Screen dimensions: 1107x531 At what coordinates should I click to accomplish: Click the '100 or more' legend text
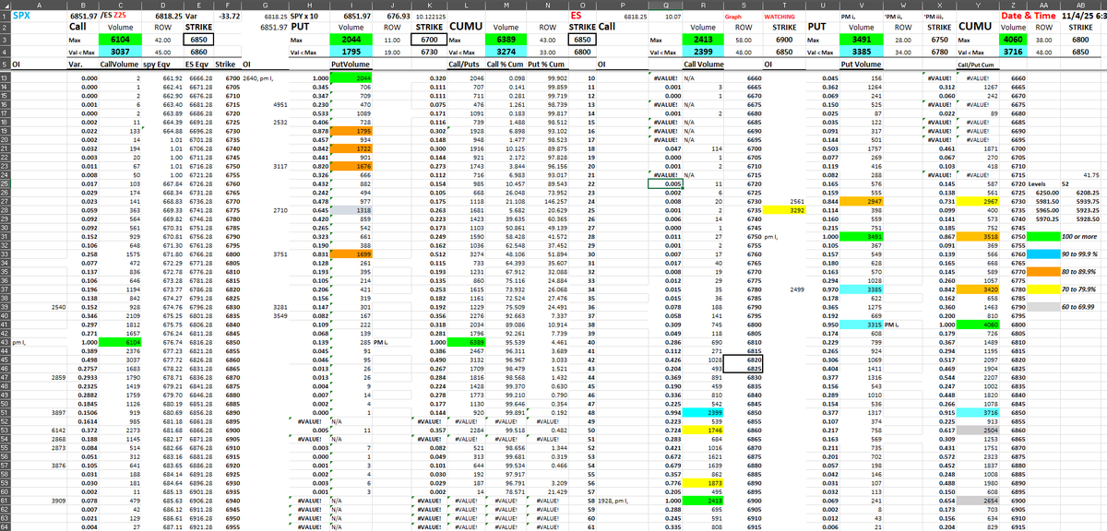(x=1078, y=236)
